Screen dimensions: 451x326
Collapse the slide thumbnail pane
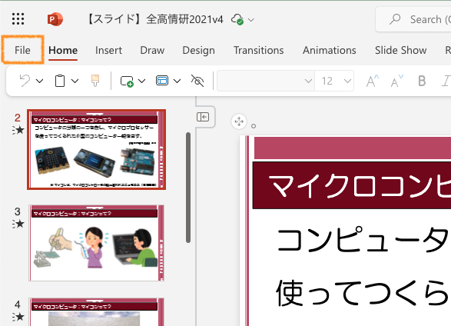click(203, 117)
